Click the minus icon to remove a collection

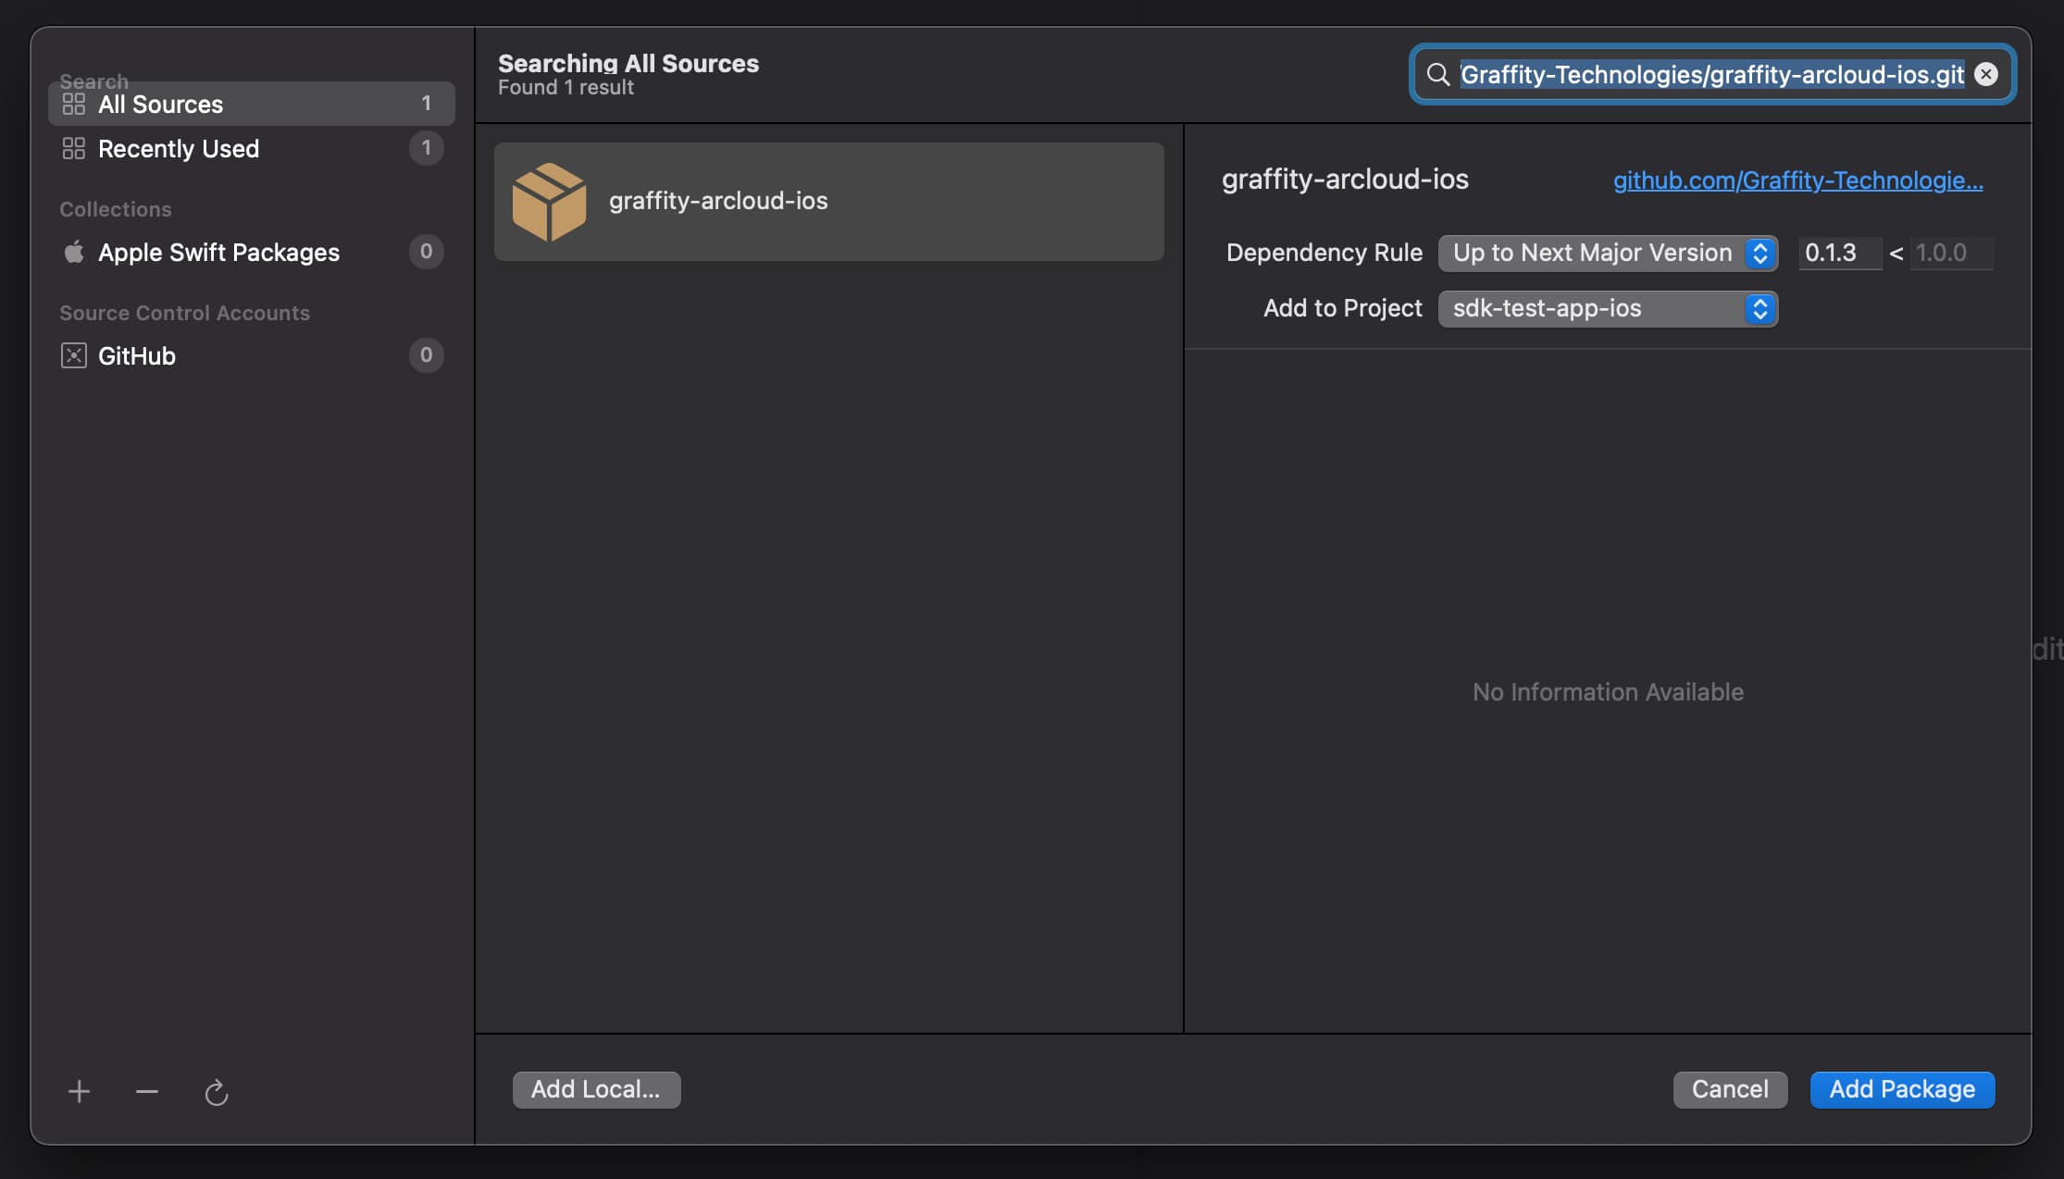[146, 1092]
